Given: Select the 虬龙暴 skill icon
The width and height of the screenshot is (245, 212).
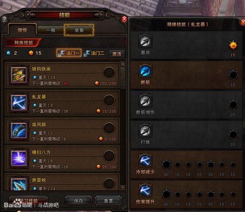Looking at the screenshot, I should tap(19, 102).
